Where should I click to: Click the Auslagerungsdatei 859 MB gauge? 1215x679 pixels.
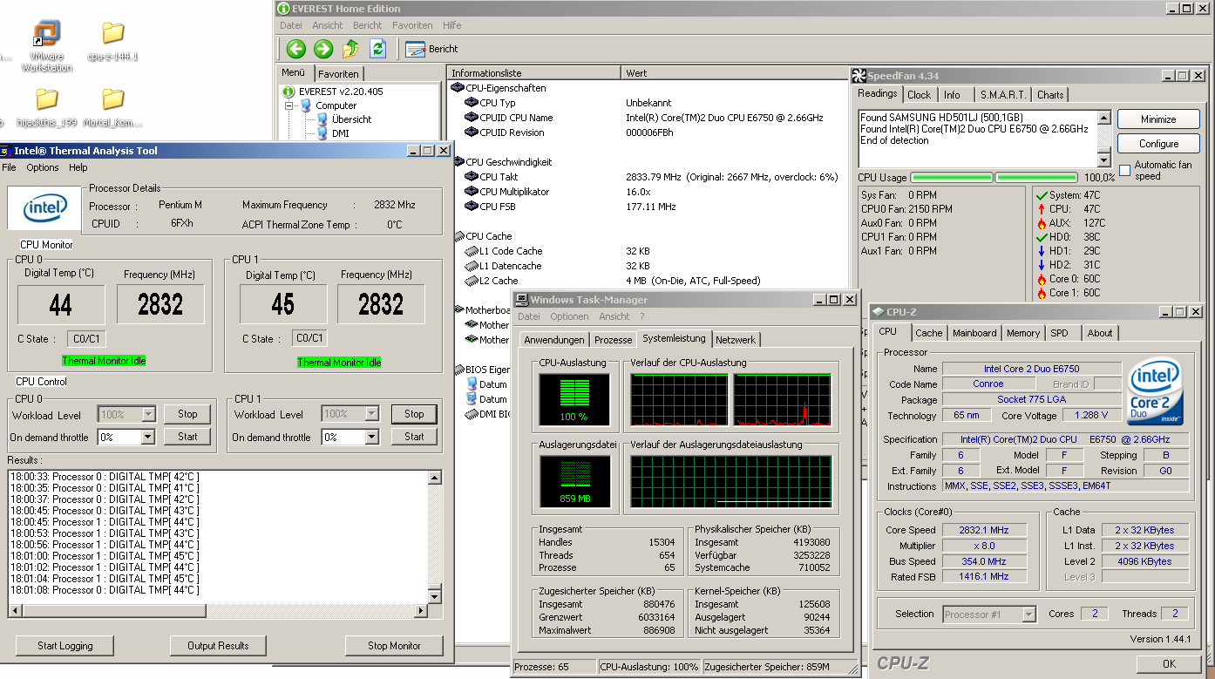point(574,481)
